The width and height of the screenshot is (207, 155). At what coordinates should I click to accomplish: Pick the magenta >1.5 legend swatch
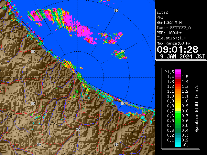point(178,72)
